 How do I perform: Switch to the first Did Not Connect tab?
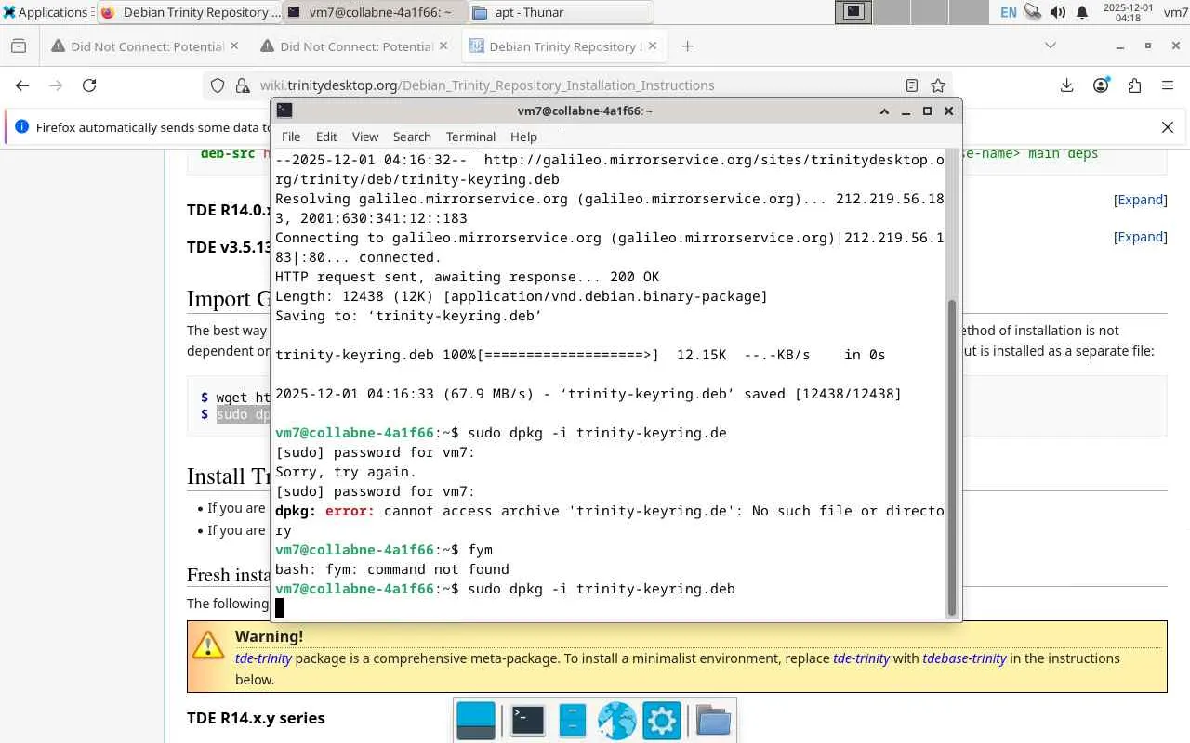click(x=144, y=46)
